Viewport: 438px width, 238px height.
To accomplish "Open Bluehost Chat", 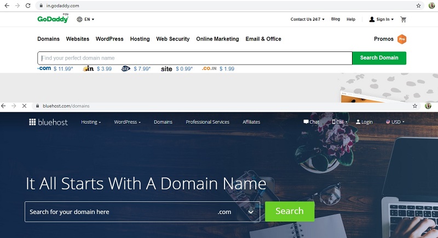I will tap(311, 122).
